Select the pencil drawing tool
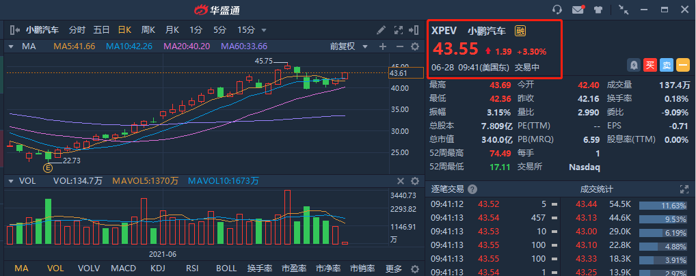Image resolution: width=696 pixels, height=276 pixels. tap(381, 30)
